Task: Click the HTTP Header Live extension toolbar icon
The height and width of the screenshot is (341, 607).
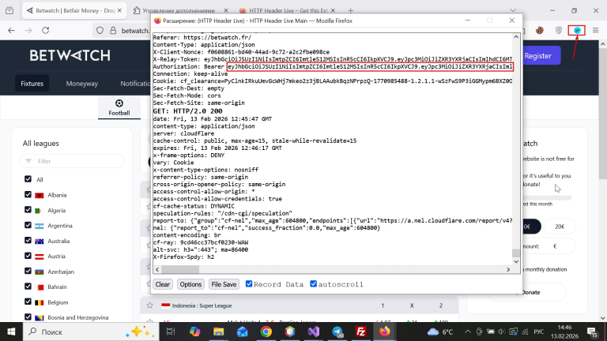Action: tap(577, 30)
